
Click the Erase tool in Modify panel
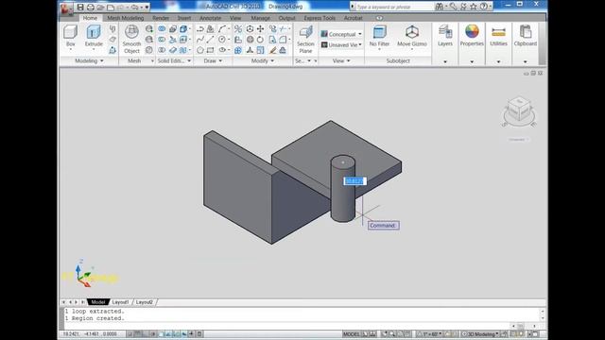pyautogui.click(x=273, y=50)
